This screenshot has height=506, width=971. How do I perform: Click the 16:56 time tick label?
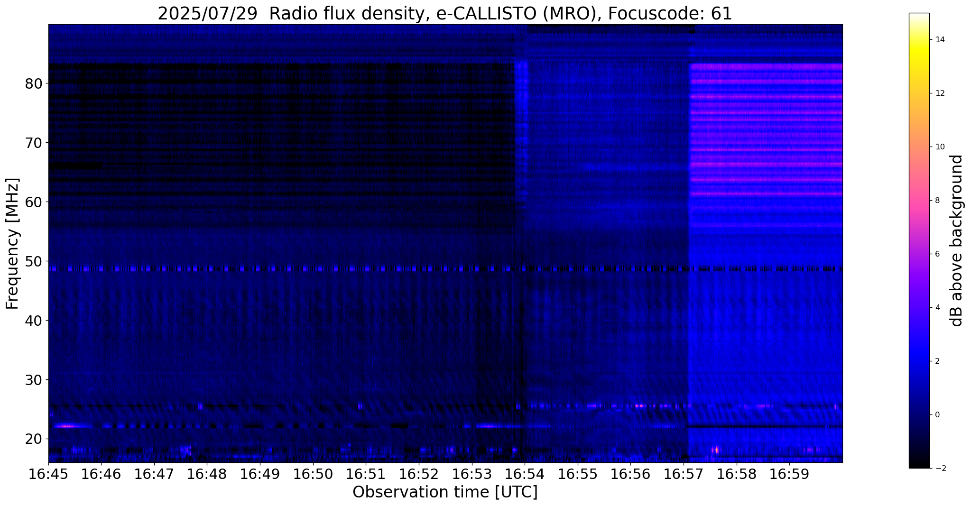630,474
